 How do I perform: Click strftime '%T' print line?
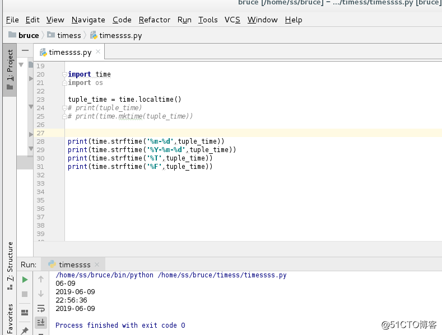pyautogui.click(x=140, y=158)
